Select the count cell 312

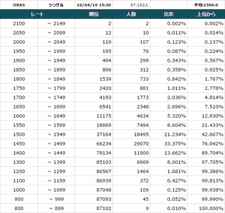131,70
